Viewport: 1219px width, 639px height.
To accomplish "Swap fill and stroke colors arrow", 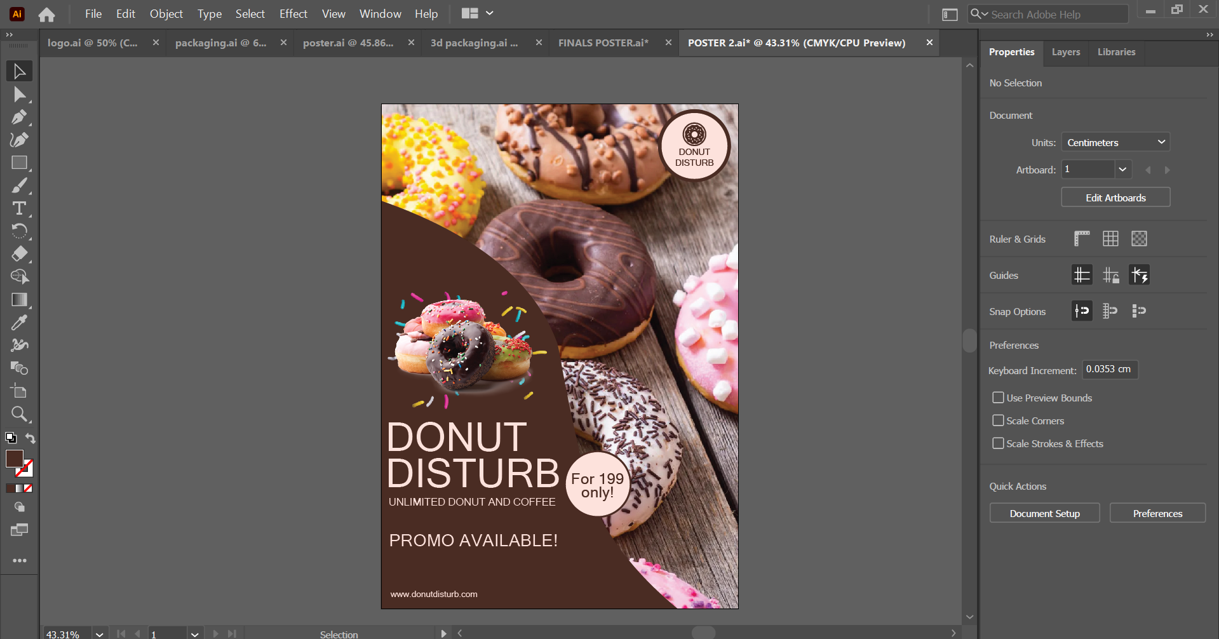I will click(x=30, y=438).
